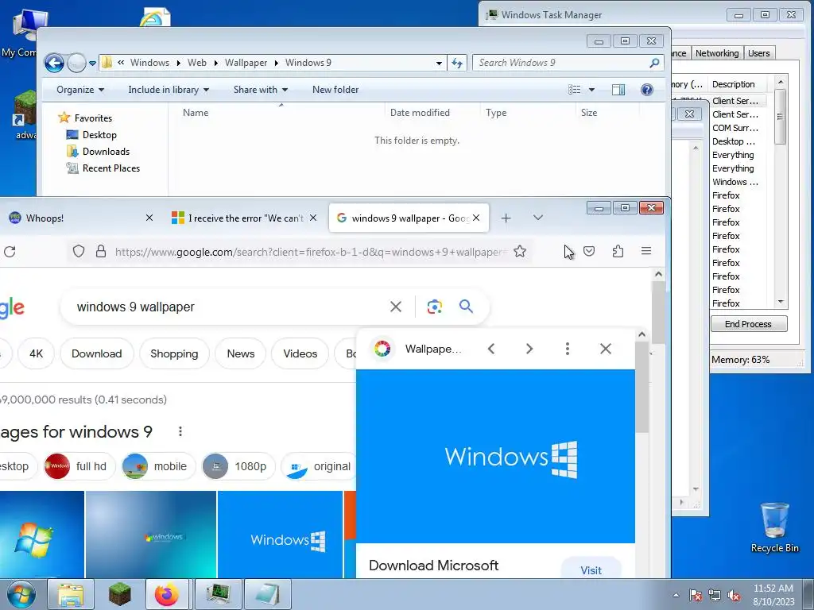Show next image in preview panel
Image resolution: width=814 pixels, height=610 pixels.
(x=529, y=349)
